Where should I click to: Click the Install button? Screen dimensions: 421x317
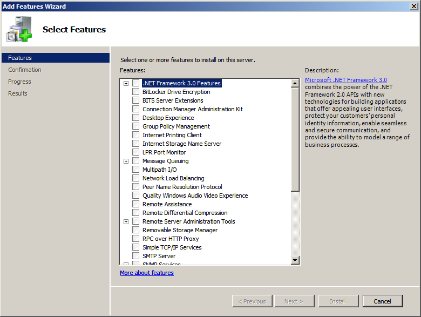338,301
